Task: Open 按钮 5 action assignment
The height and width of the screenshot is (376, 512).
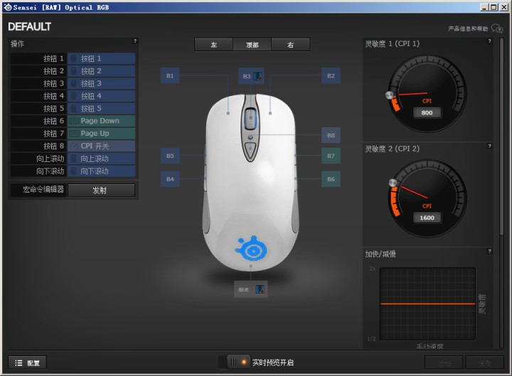Action: (x=101, y=108)
